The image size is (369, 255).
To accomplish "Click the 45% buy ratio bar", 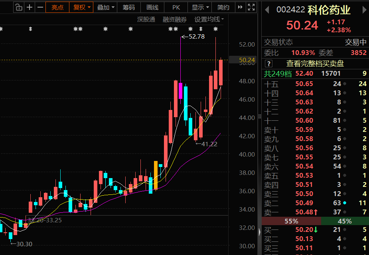I will click(x=345, y=221).
